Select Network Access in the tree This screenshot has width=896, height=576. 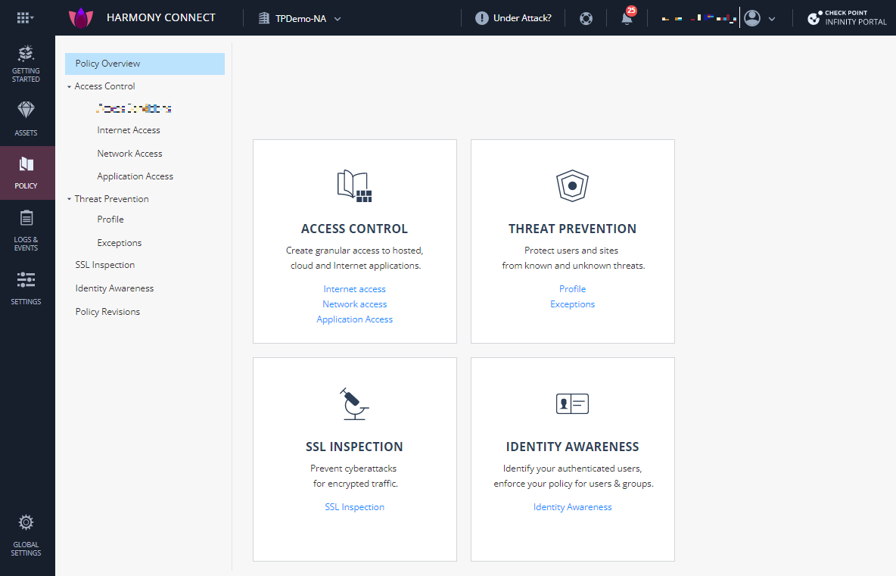[129, 154]
